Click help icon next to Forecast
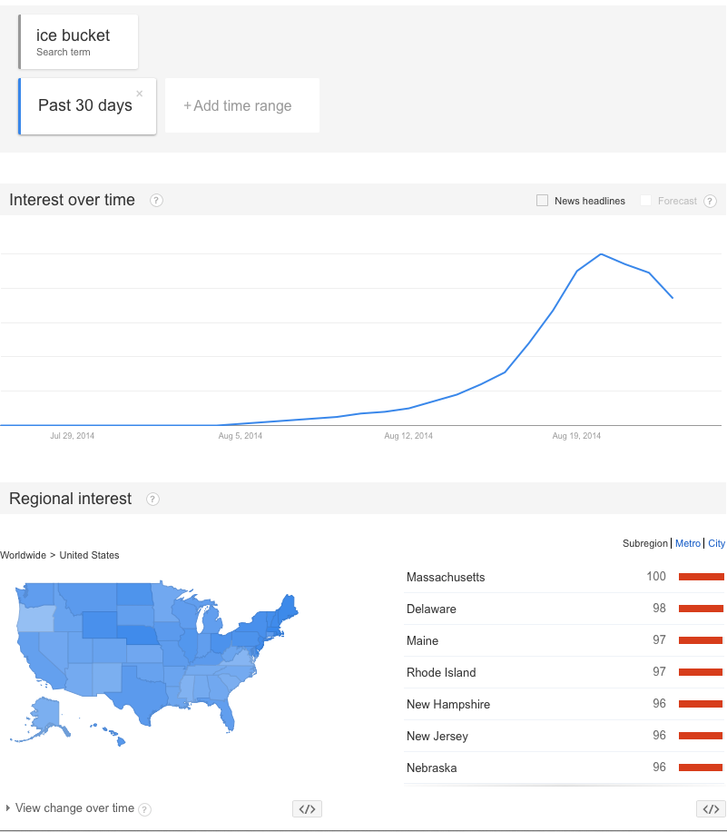727x832 pixels. point(710,202)
